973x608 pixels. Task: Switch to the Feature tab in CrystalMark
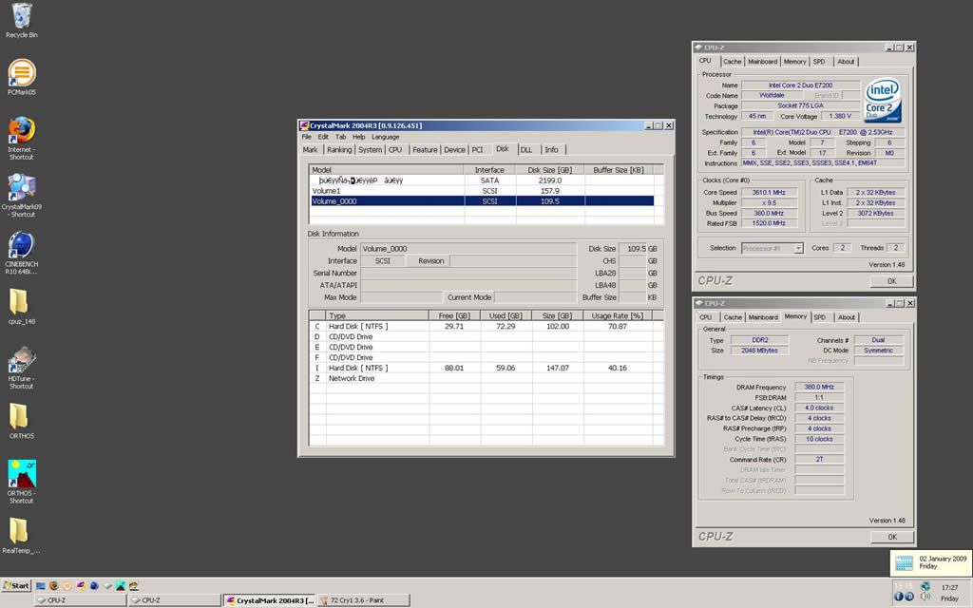[x=425, y=149]
